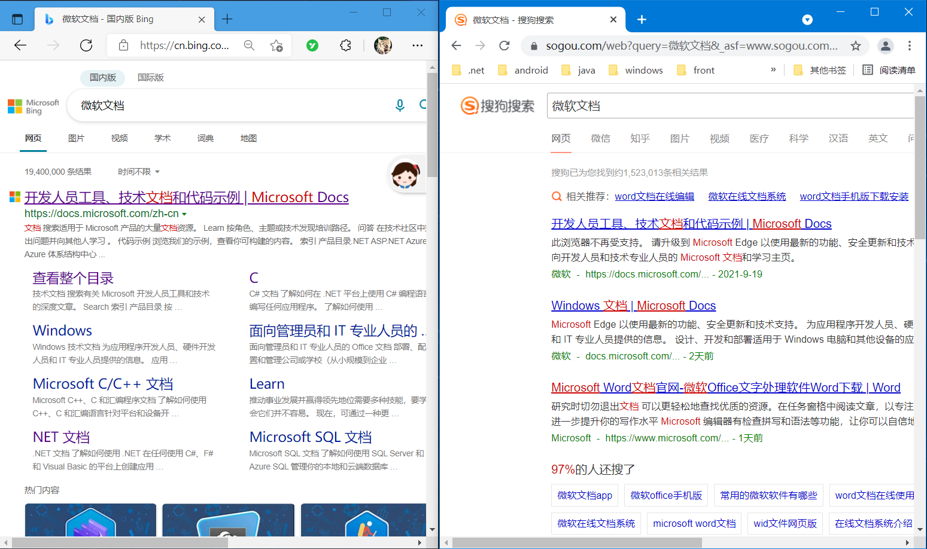Click Bing voice search microphone
The image size is (927, 549).
[400, 106]
